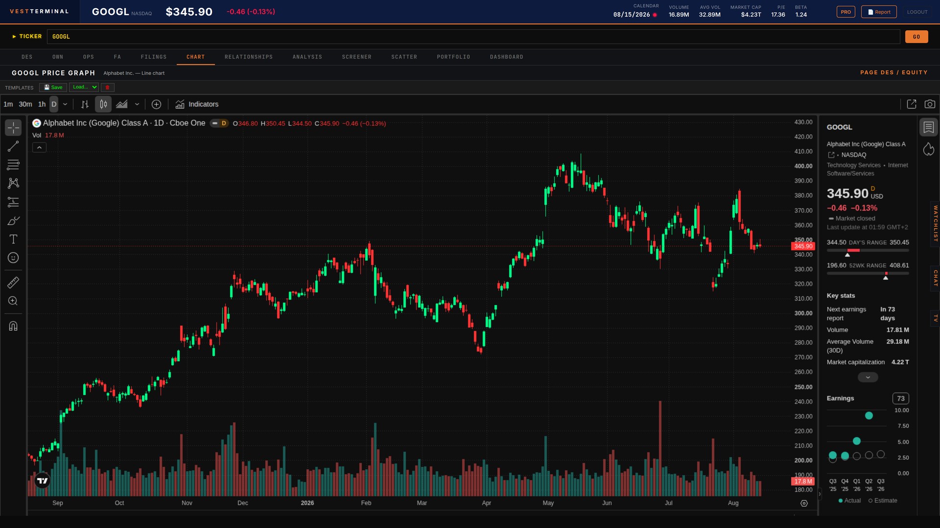This screenshot has height=528, width=940.
Task: Open the OWN tab
Action: (58, 57)
